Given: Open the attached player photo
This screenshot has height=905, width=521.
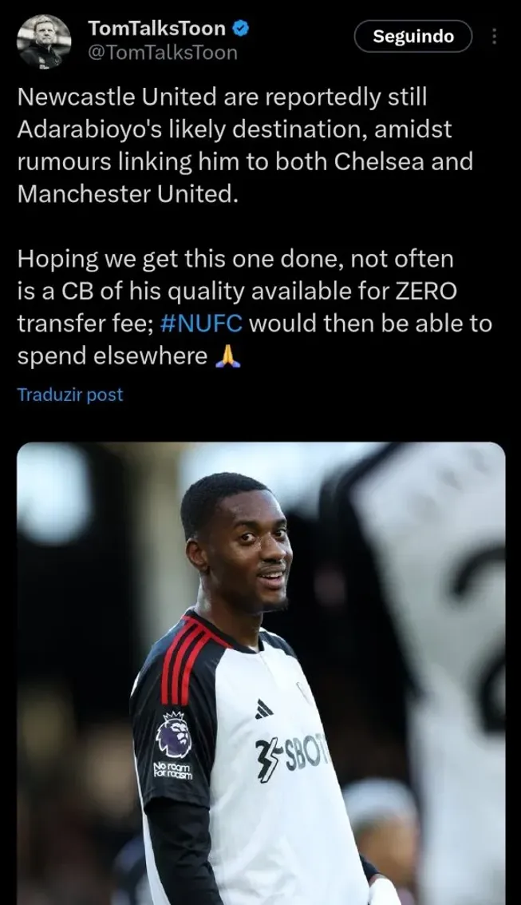Looking at the screenshot, I should pyautogui.click(x=261, y=673).
